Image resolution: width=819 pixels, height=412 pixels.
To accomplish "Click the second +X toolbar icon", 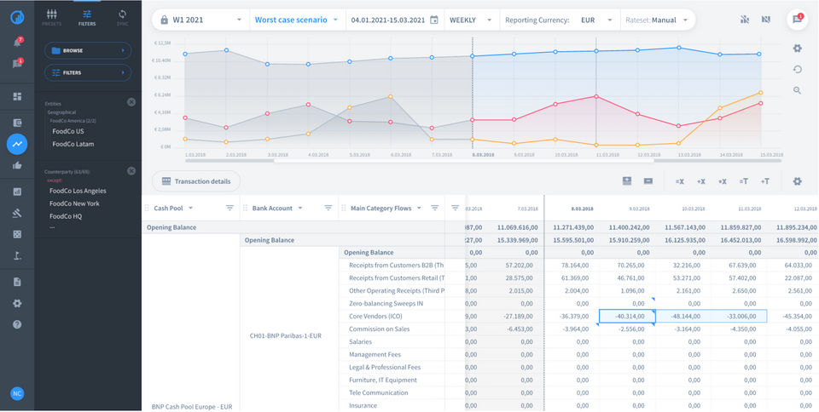I will tap(723, 181).
